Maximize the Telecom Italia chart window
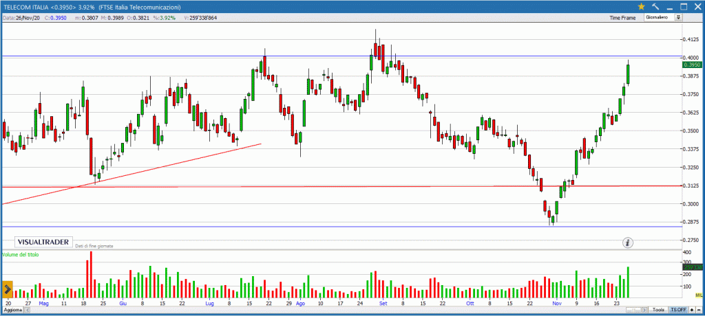705x316 pixels. [x=684, y=7]
